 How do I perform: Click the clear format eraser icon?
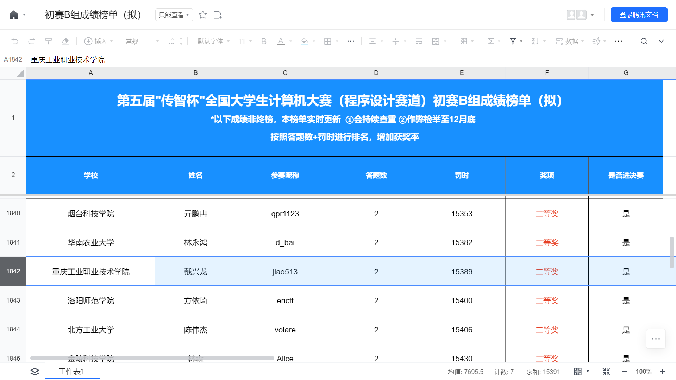click(x=65, y=41)
